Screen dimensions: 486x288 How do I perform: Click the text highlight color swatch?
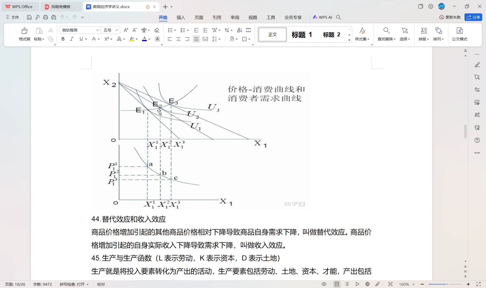[132, 39]
